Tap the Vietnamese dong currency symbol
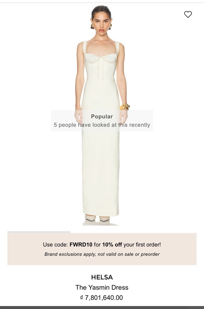 (x=81, y=297)
